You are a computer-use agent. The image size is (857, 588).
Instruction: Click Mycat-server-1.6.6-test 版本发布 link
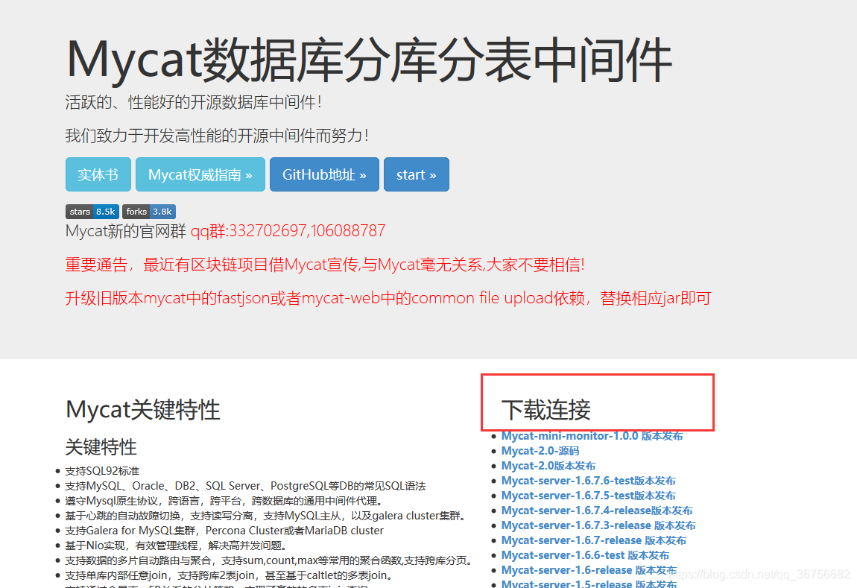584,554
